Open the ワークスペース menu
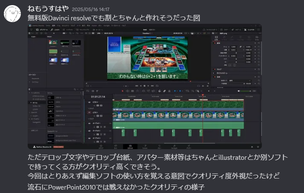 point(116,26)
